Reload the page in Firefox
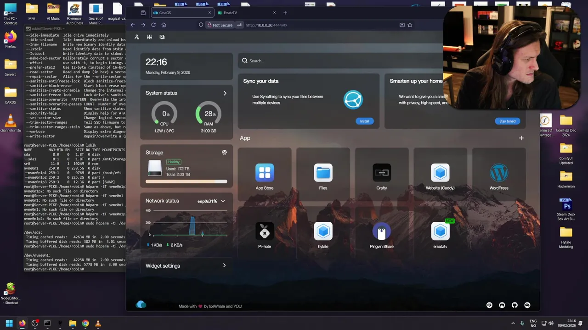 (x=153, y=25)
